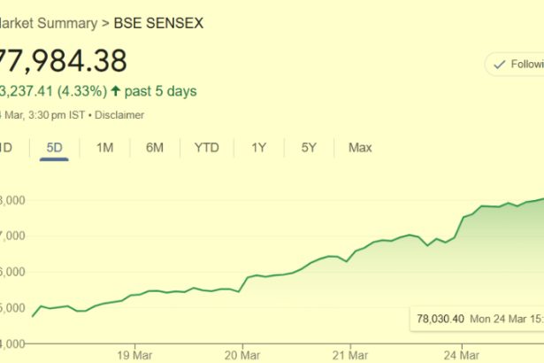
Task: Click the 24 Mar axis marker
Action: [462, 355]
